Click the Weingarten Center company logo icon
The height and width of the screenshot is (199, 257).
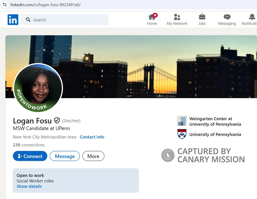[x=182, y=121]
